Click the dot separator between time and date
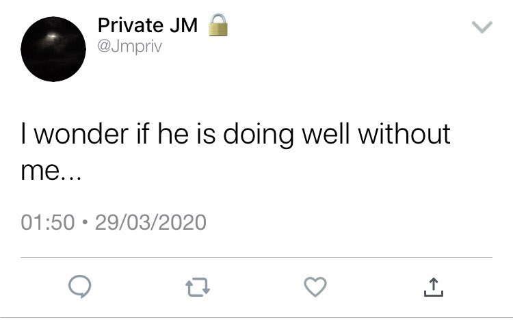This screenshot has width=513, height=320. 85,222
